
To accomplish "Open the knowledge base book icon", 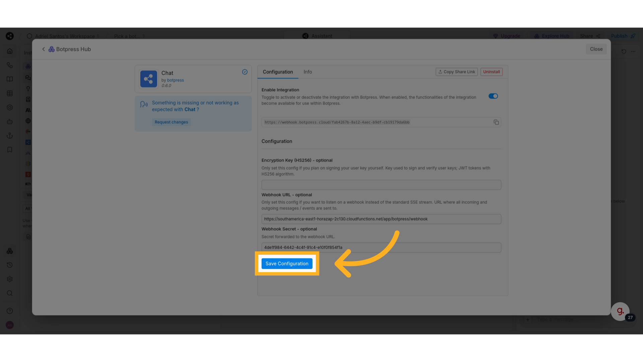I will pos(10,79).
